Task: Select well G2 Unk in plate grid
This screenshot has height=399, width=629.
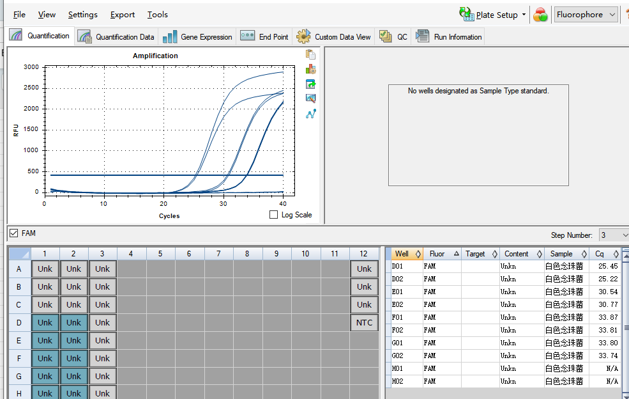Action: pyautogui.click(x=74, y=377)
